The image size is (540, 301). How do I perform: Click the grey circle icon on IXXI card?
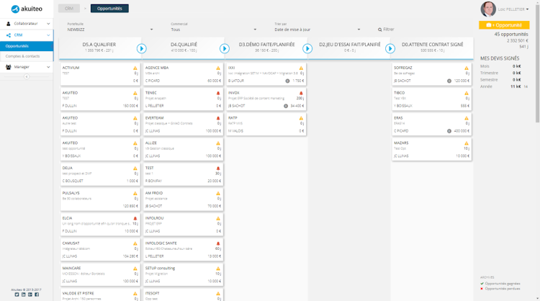287,81
